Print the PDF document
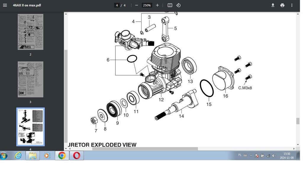The height and width of the screenshot is (189, 303). (282, 5)
